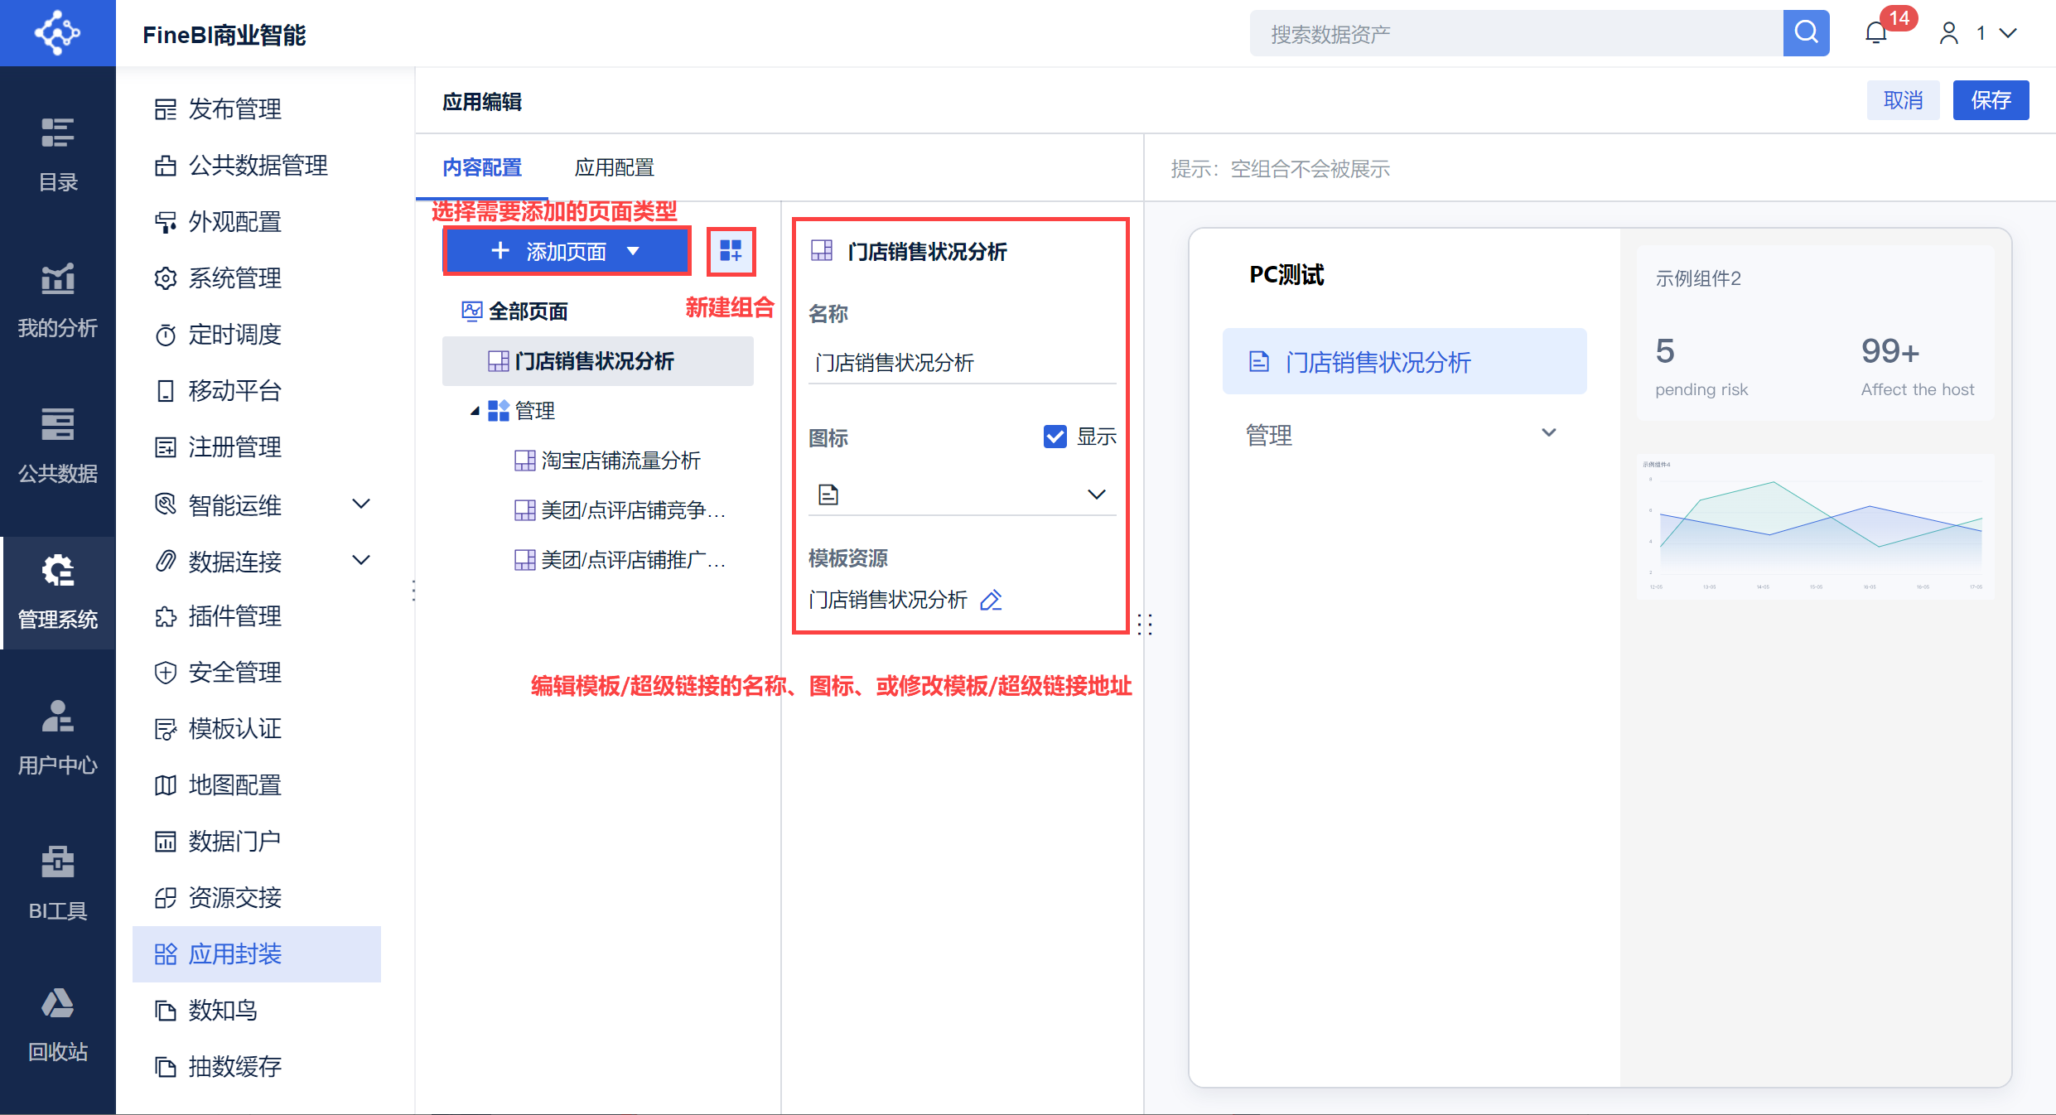Open the notification bell
Image resolution: width=2056 pixels, height=1115 pixels.
point(1875,33)
